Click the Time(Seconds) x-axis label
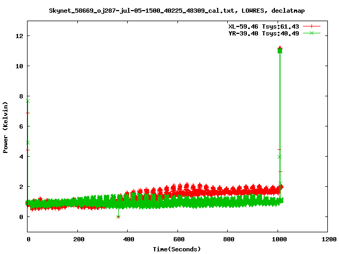 pyautogui.click(x=176, y=249)
